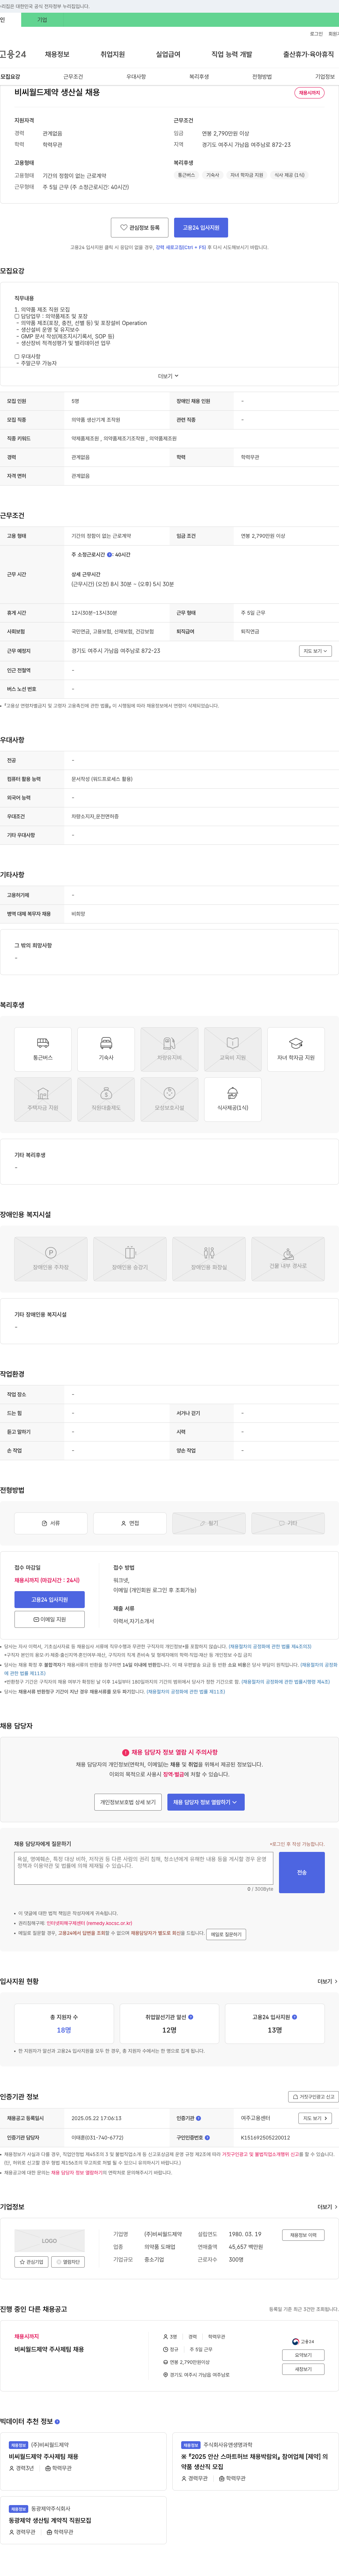
Task: Expand 채용 담당자 정보 열람하기 dropdown
Action: click(x=206, y=1802)
